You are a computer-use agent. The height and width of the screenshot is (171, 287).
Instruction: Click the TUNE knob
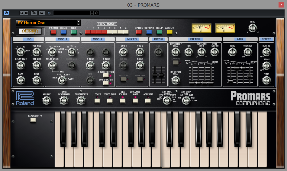point(253,28)
